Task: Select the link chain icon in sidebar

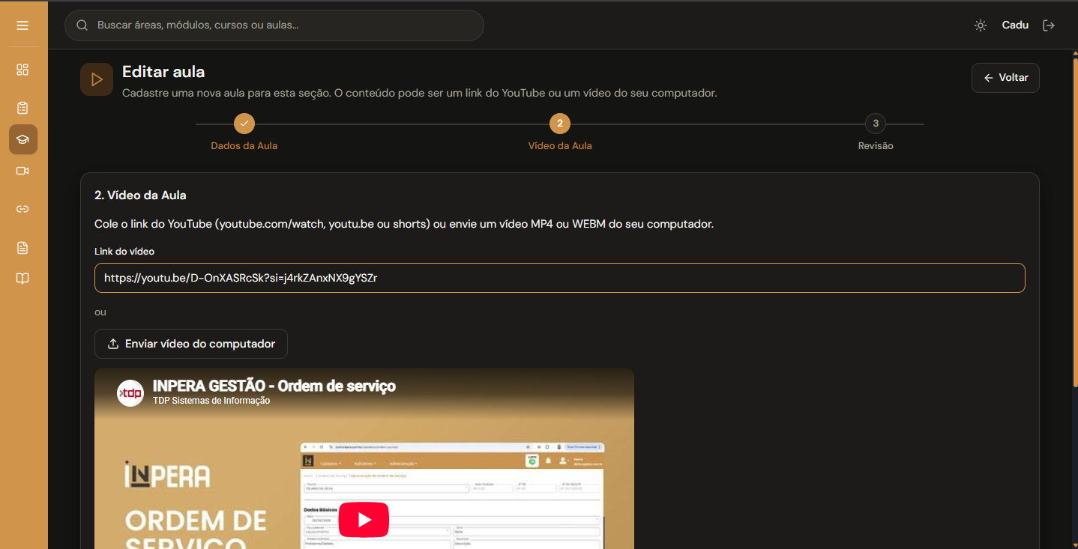Action: pos(22,209)
